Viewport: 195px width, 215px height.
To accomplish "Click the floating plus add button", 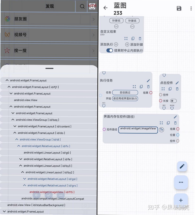I will 181,200.
